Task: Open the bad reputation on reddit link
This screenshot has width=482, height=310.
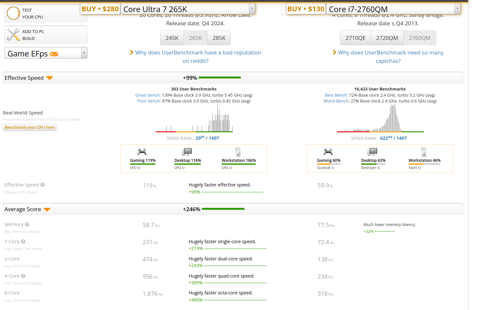Action: coord(198,57)
